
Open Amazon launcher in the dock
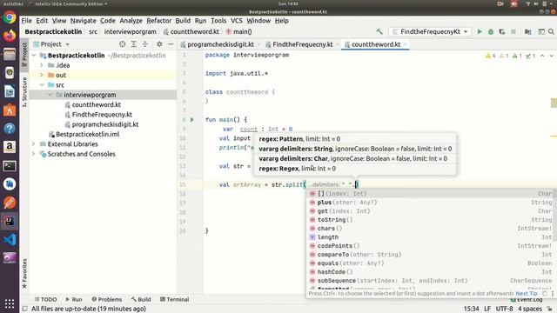click(x=10, y=147)
